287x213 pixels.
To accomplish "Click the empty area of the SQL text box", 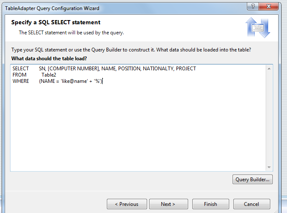I will point(138,128).
